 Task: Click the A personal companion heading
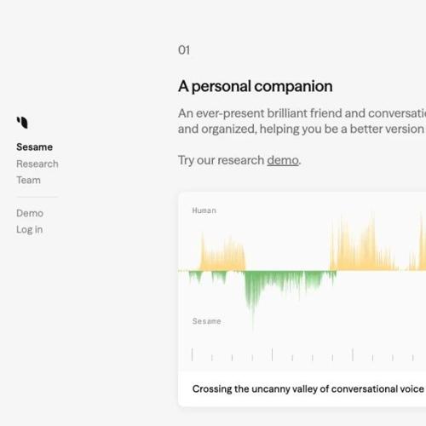pos(256,86)
